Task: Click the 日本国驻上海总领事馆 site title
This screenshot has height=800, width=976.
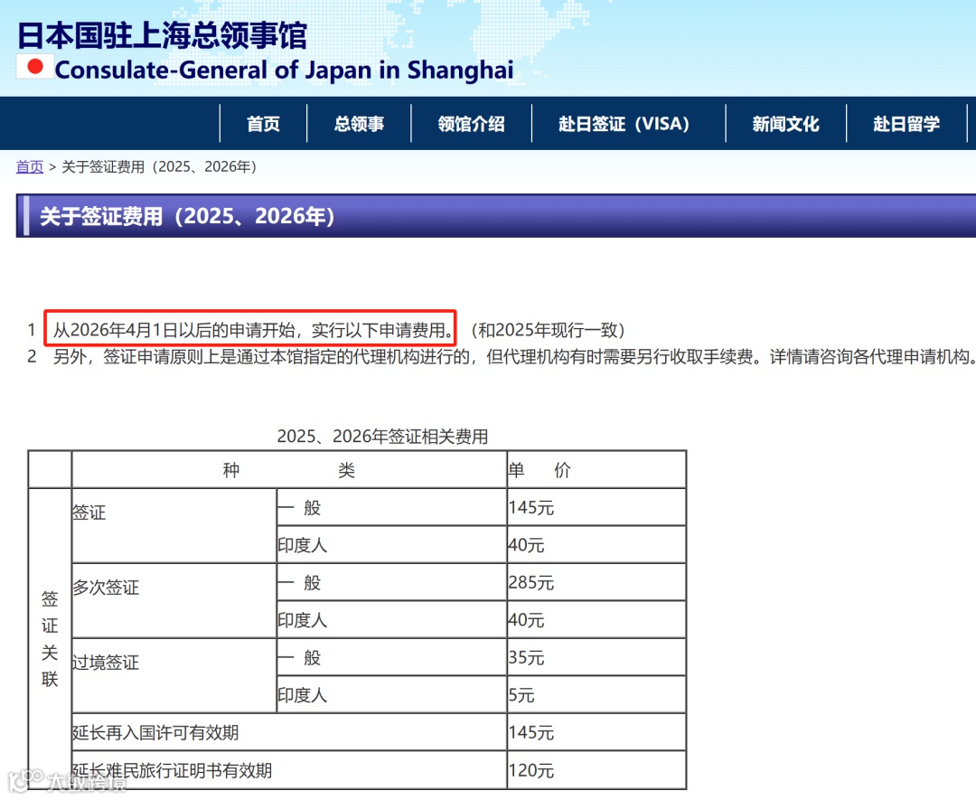Action: 162,35
